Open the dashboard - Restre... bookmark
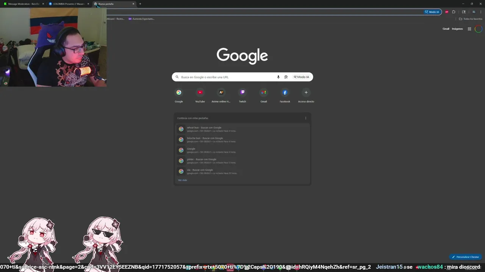Screen dimensions: 485x272 [x=116, y=19]
